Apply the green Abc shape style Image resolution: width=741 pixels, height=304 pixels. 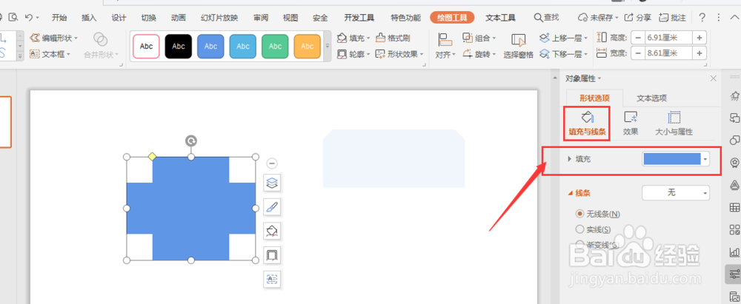[275, 47]
